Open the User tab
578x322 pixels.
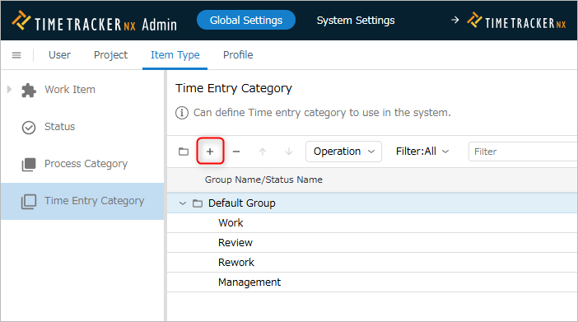[x=59, y=55]
